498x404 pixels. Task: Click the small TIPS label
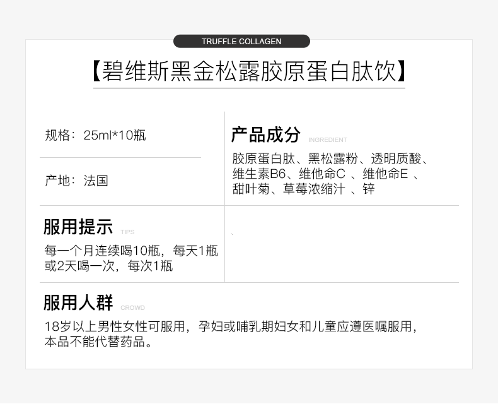point(127,232)
